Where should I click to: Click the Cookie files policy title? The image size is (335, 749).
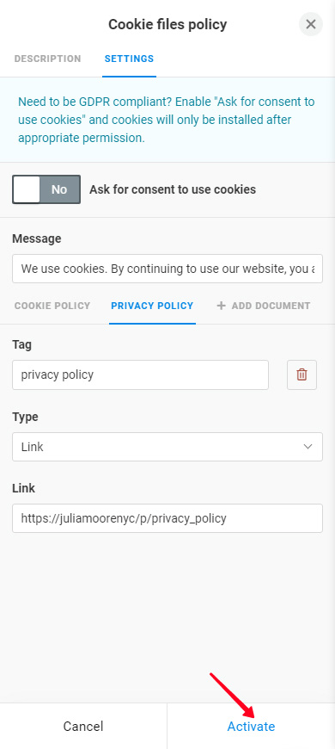coord(167,24)
